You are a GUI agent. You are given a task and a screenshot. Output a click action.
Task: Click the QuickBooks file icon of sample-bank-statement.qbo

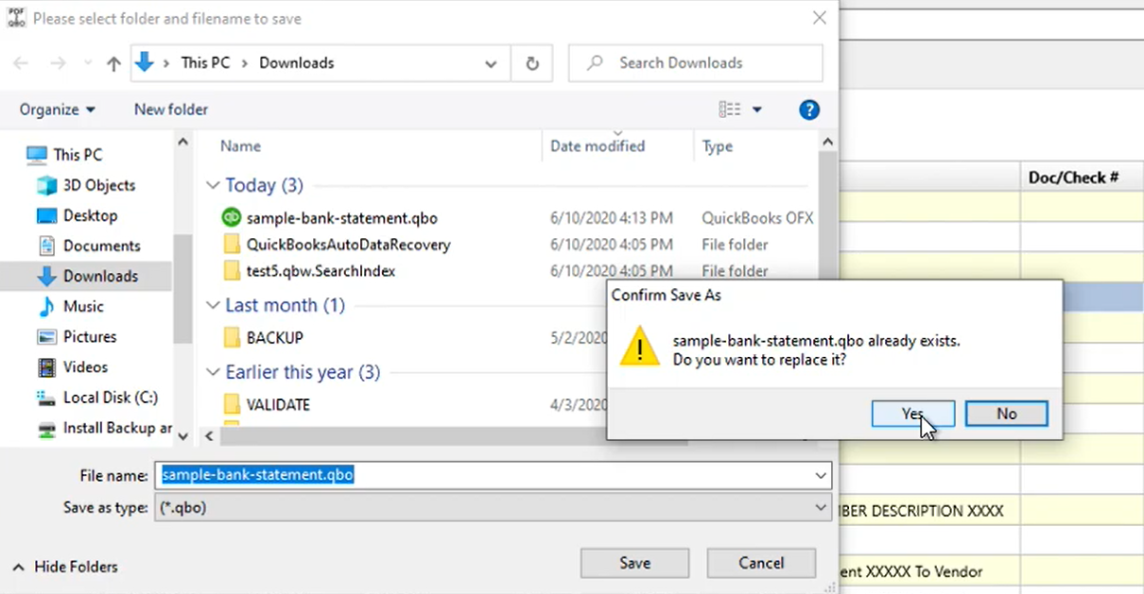click(231, 217)
